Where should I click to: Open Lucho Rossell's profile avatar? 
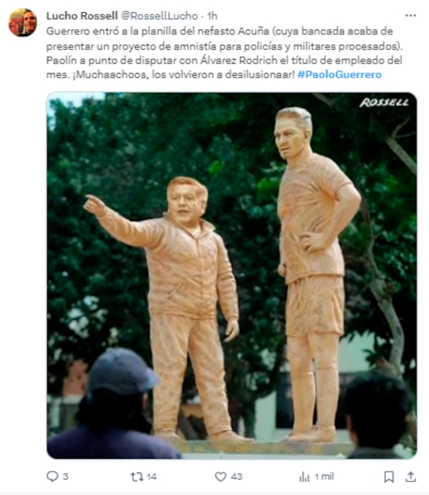[x=22, y=22]
